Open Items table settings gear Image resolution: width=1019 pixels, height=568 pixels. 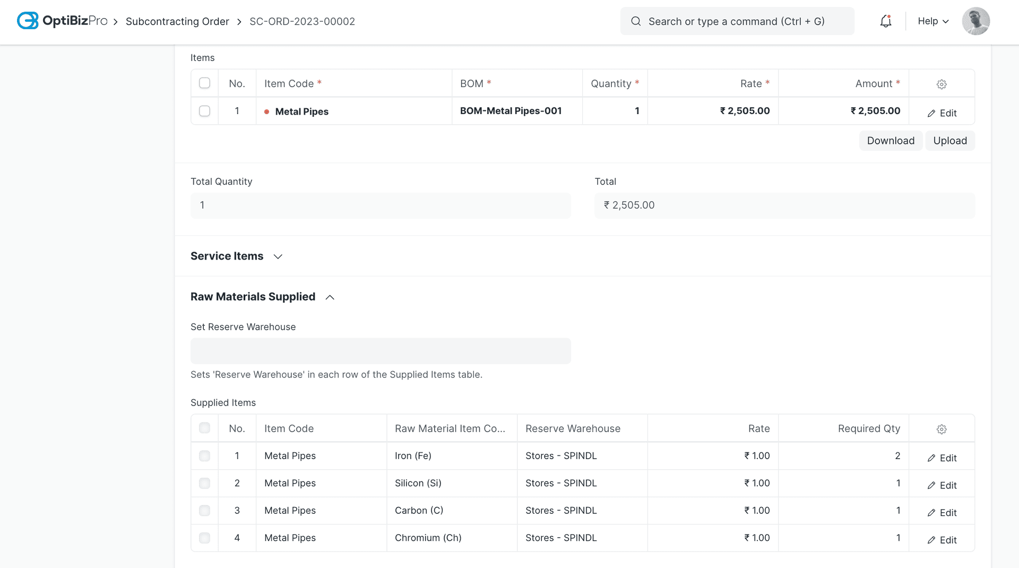point(942,84)
